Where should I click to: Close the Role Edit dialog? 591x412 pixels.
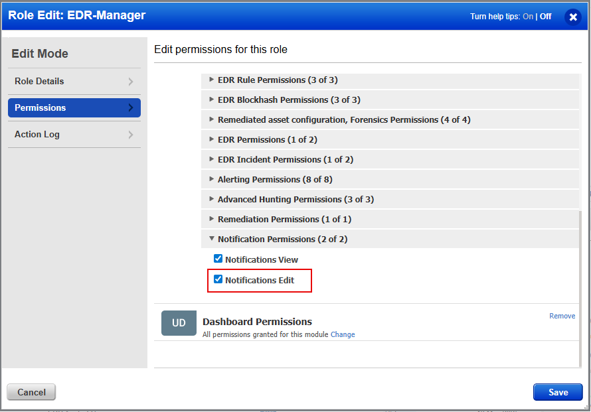coord(572,17)
